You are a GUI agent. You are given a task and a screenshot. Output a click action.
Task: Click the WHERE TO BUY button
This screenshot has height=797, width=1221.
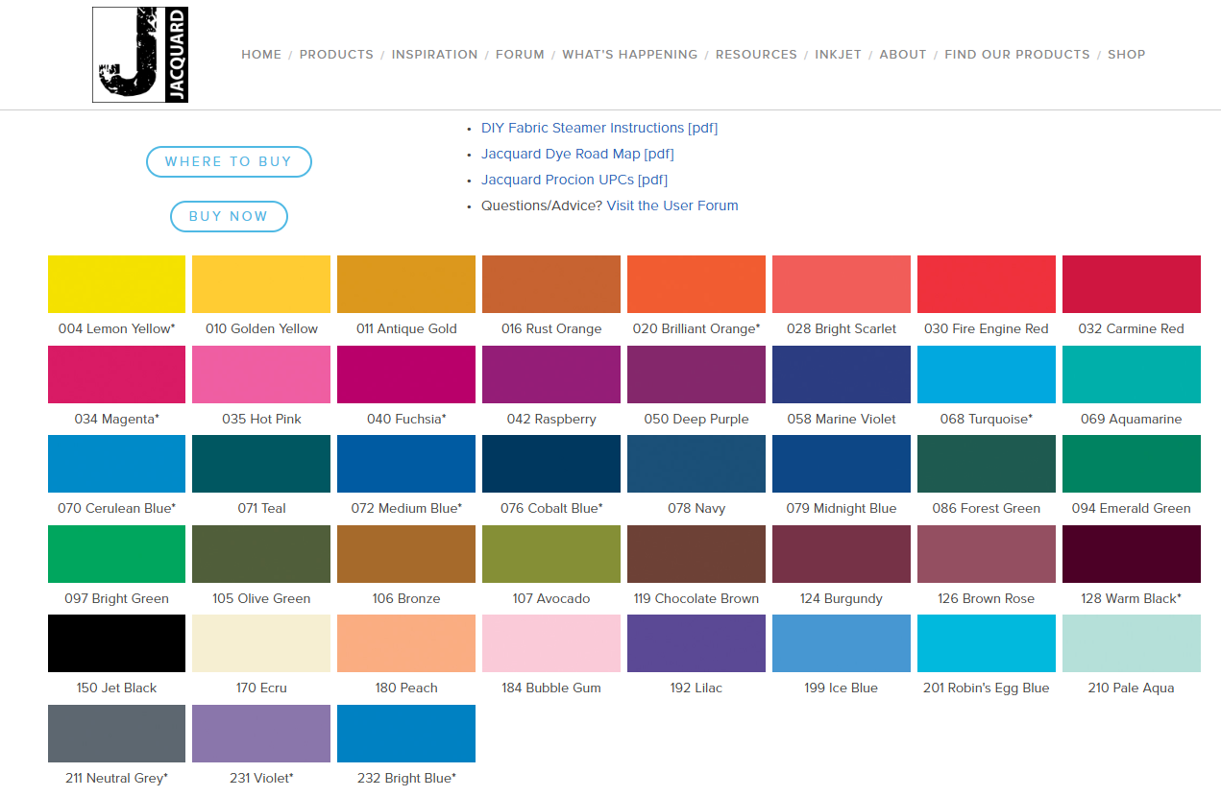tap(229, 161)
